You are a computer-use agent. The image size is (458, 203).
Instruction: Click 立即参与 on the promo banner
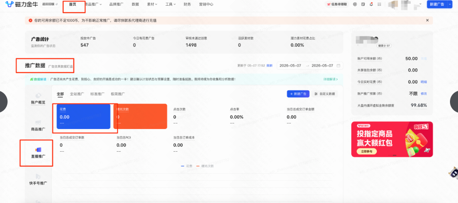click(x=367, y=152)
